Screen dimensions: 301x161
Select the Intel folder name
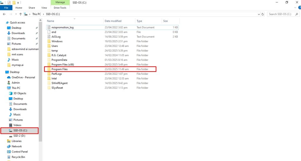click(x=54, y=79)
